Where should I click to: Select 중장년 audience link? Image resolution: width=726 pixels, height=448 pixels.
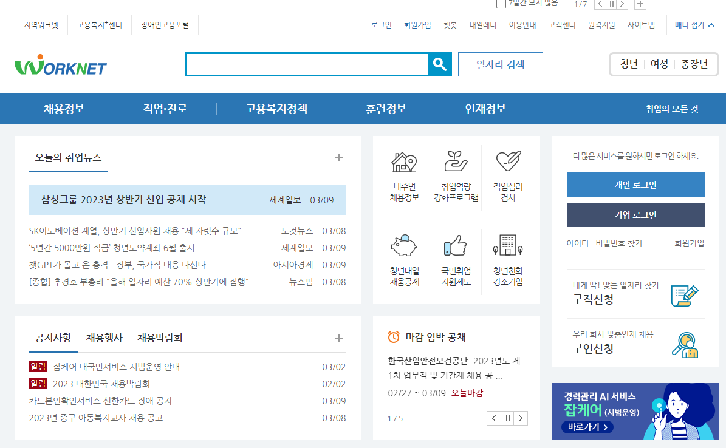[x=694, y=64]
